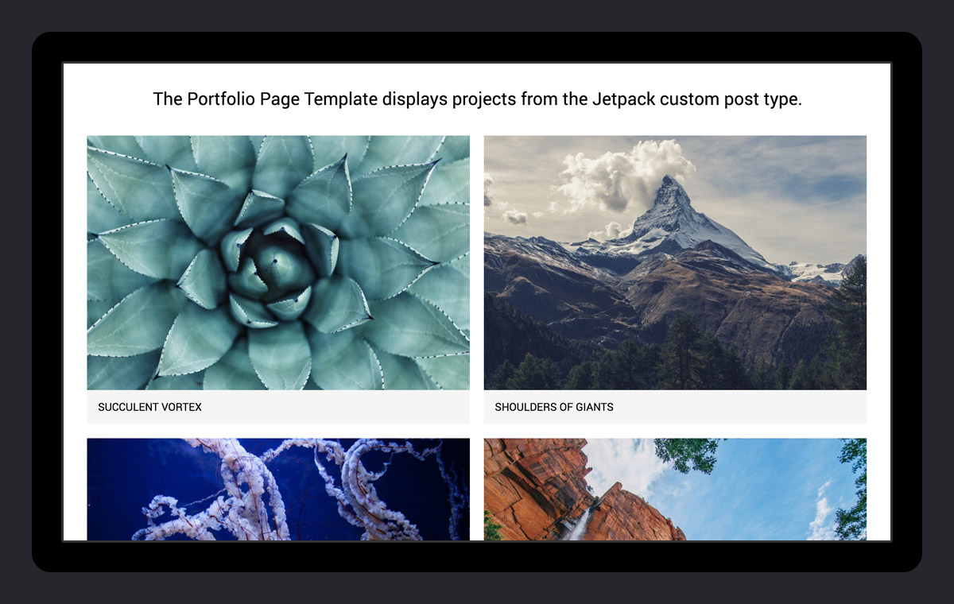Open the Shoulders of Giants mountain image

pos(675,262)
